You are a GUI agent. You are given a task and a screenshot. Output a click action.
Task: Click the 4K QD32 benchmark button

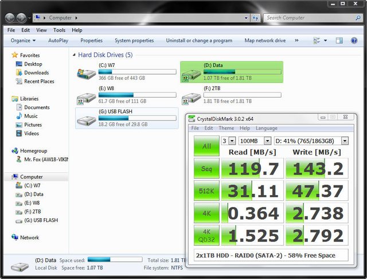(x=206, y=235)
